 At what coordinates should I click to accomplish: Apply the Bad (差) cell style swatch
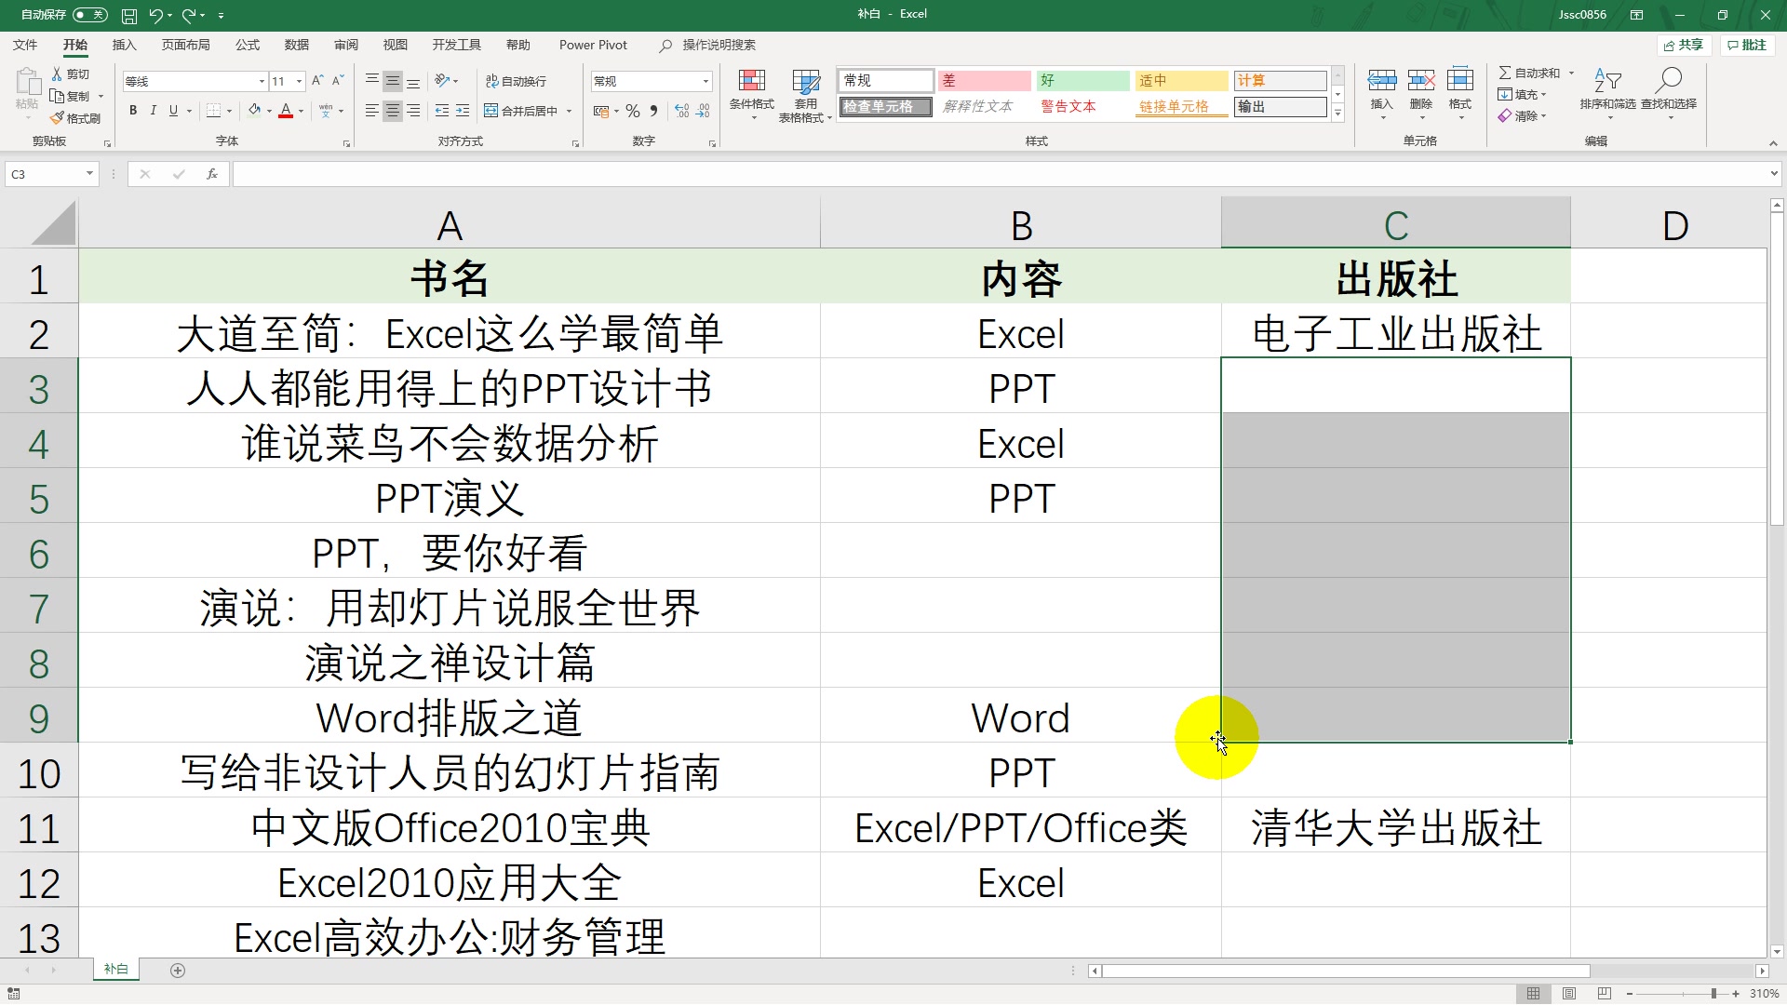coord(984,81)
